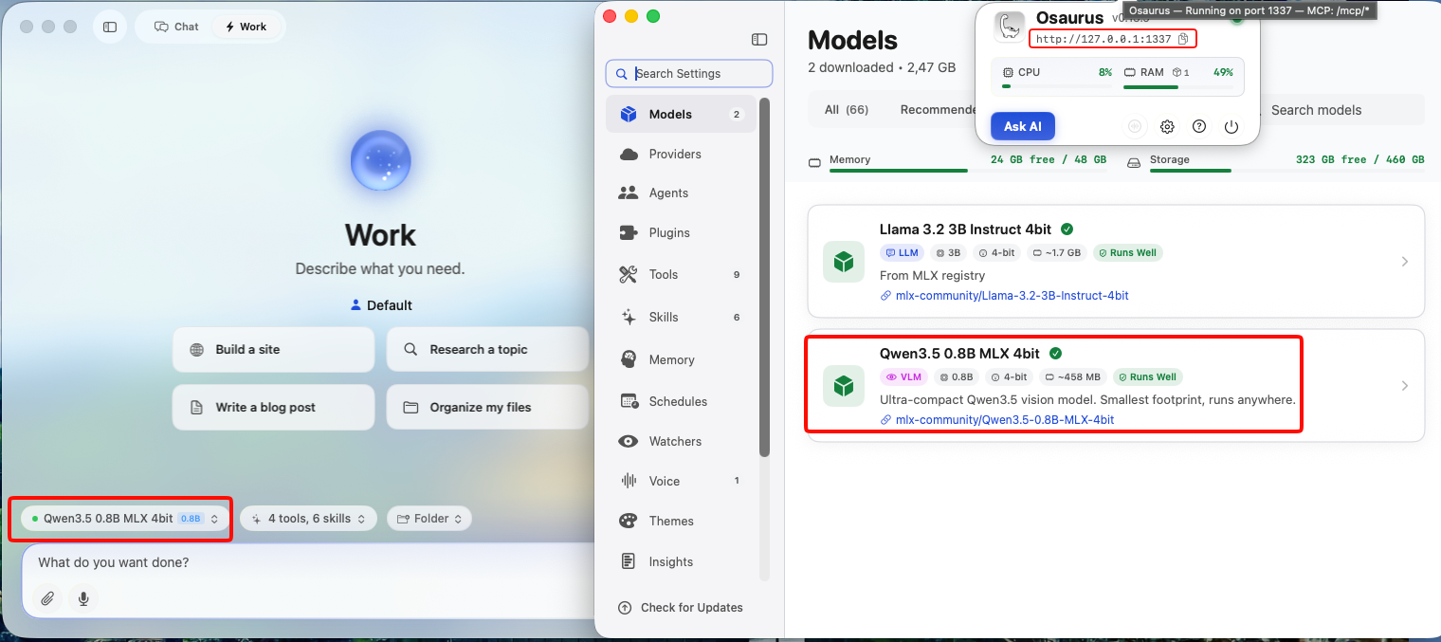The width and height of the screenshot is (1441, 642).
Task: Click the Search models field
Action: click(x=1341, y=110)
